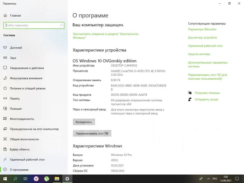Launch Yandex Browser from the taskbar
The width and height of the screenshot is (244, 183).
pyautogui.click(x=36, y=179)
